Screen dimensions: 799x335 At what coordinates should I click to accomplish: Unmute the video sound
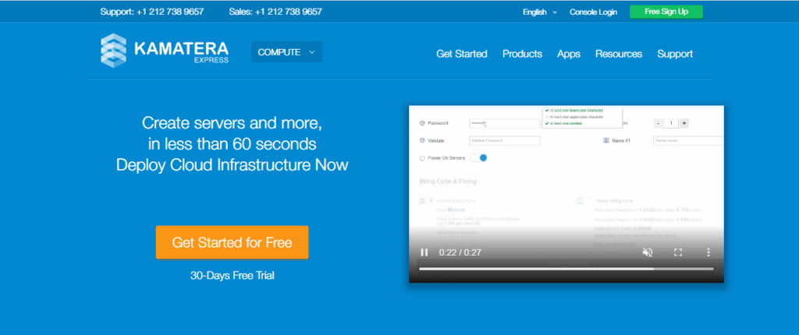[x=647, y=252]
